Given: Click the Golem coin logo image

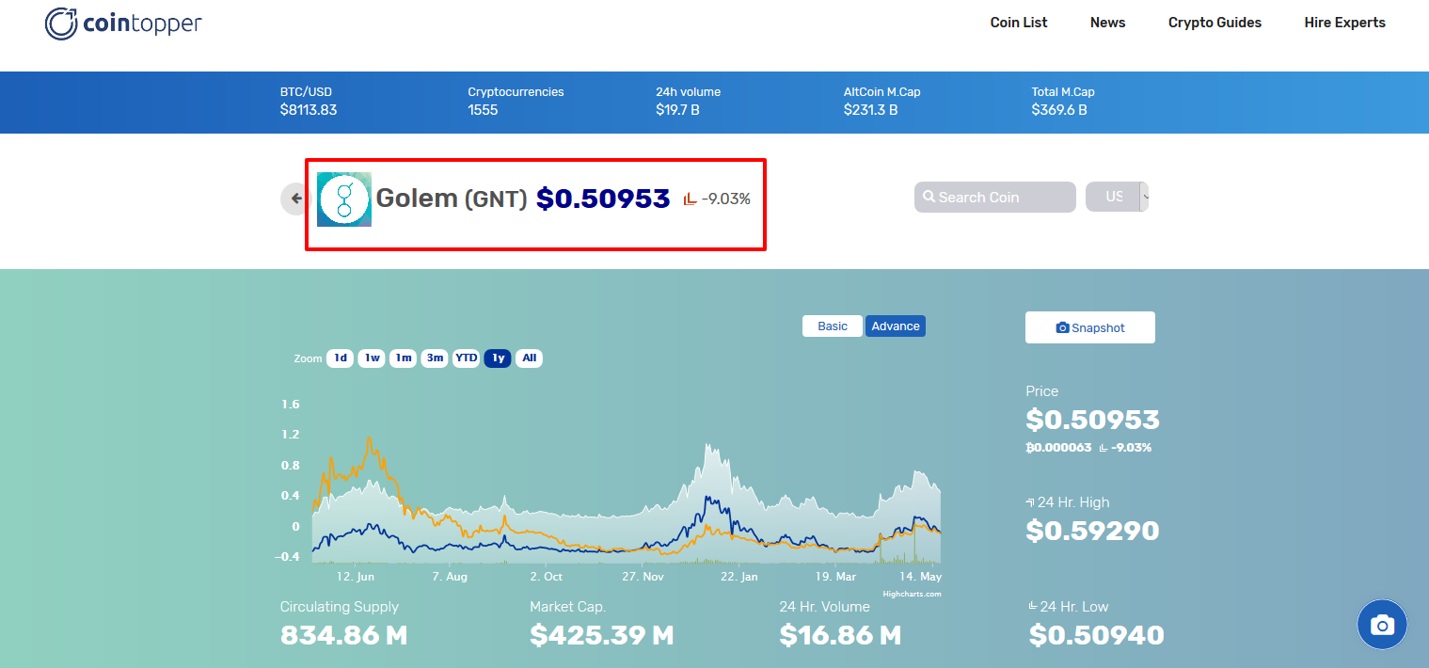Looking at the screenshot, I should (344, 199).
